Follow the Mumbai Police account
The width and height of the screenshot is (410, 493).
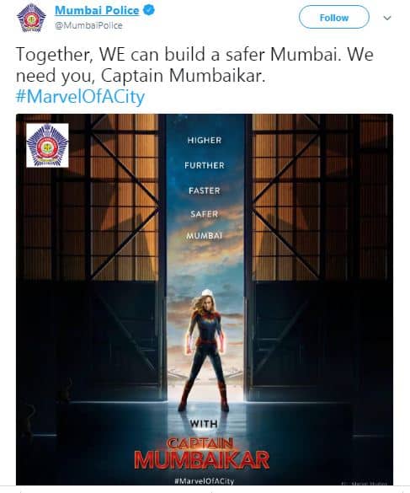click(334, 18)
